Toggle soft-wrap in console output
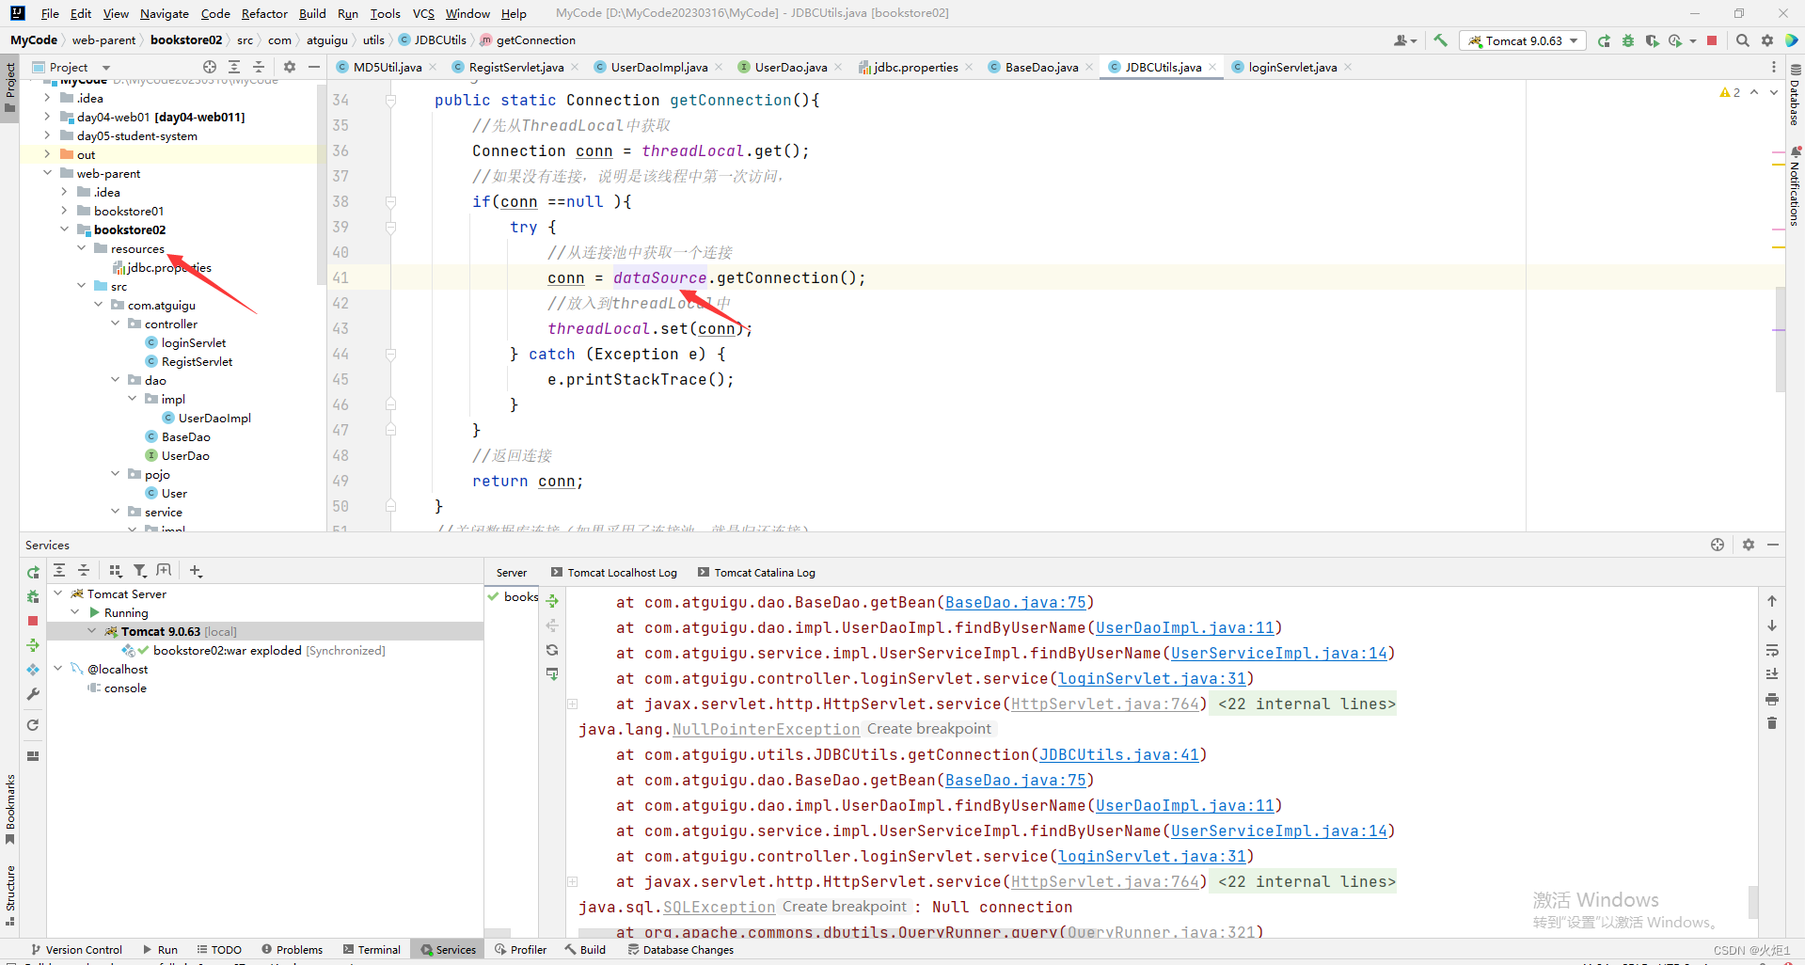Image resolution: width=1805 pixels, height=965 pixels. click(1772, 650)
